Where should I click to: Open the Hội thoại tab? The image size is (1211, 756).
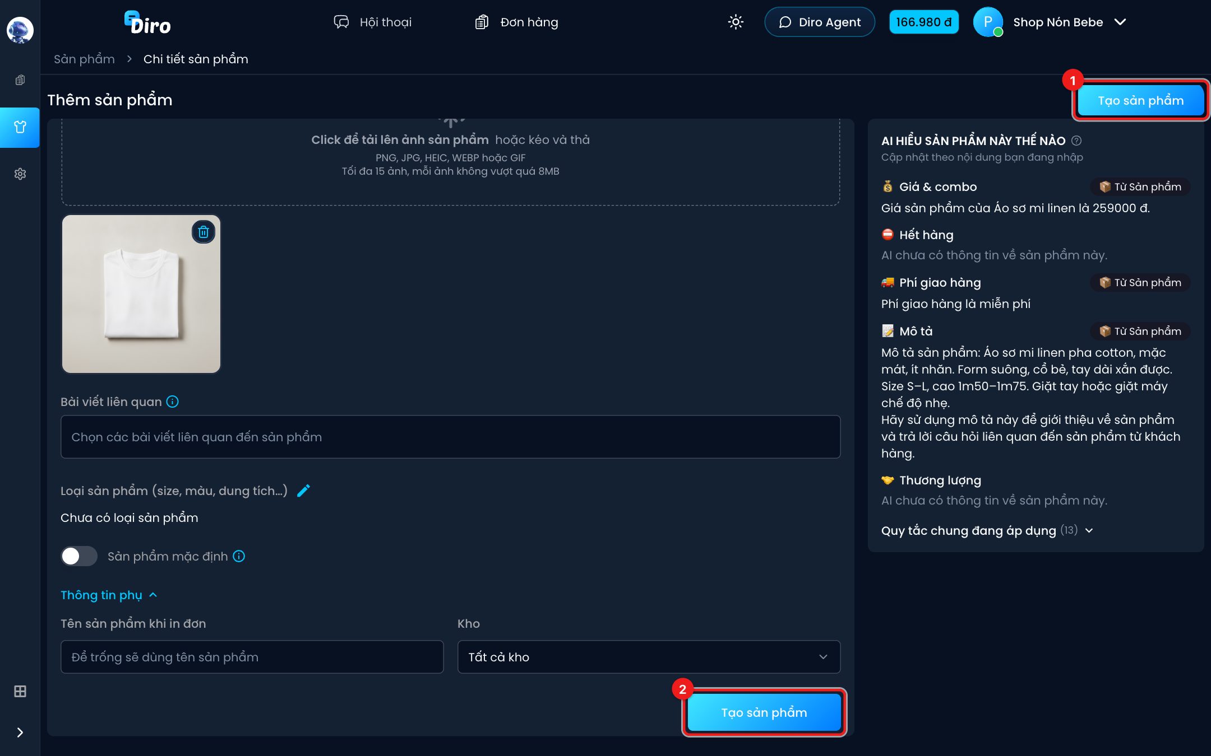coord(373,22)
